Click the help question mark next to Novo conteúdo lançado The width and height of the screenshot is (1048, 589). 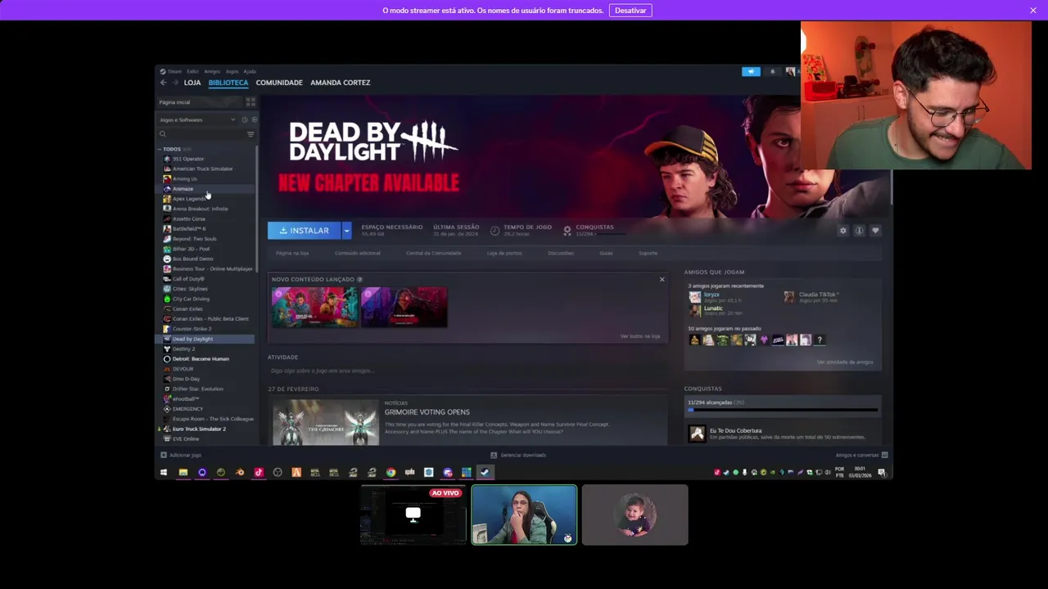(359, 280)
